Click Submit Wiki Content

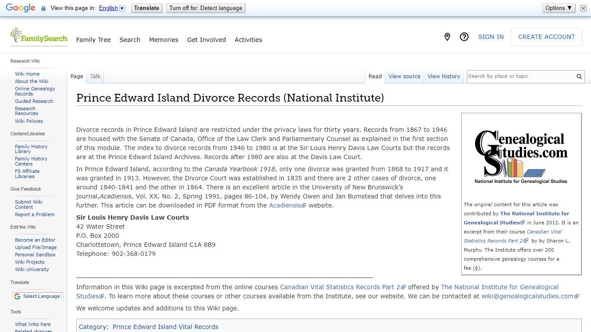coord(29,204)
